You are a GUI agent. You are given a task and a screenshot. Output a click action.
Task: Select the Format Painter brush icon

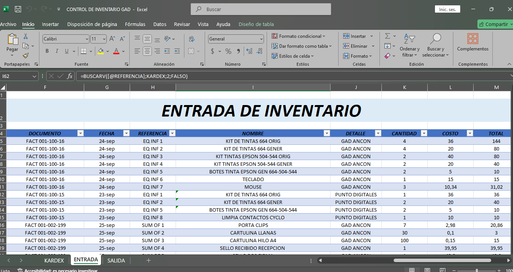(x=26, y=55)
